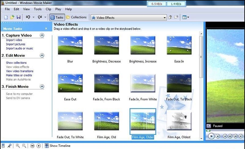This screenshot has width=245, height=149.
Task: Click the effects list scrollbar thumb
Action: pos(201,57)
